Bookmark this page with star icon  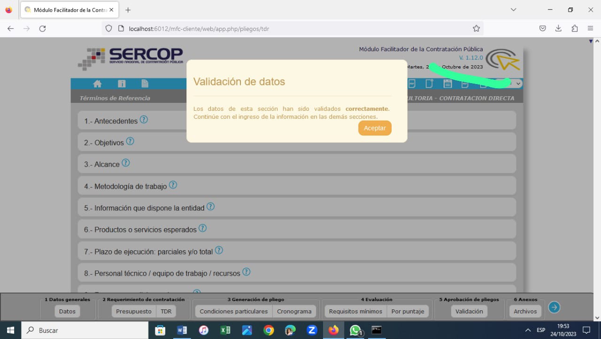pyautogui.click(x=476, y=29)
